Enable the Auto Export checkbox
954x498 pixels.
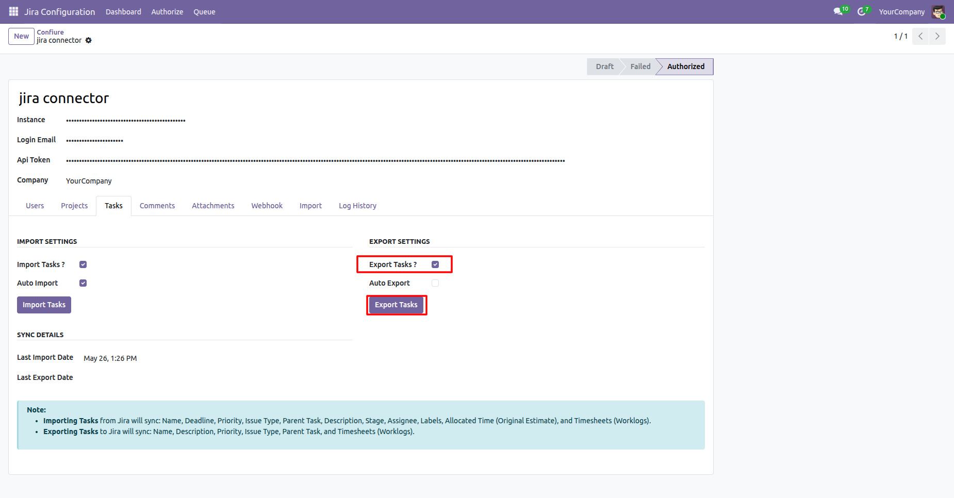pos(435,283)
